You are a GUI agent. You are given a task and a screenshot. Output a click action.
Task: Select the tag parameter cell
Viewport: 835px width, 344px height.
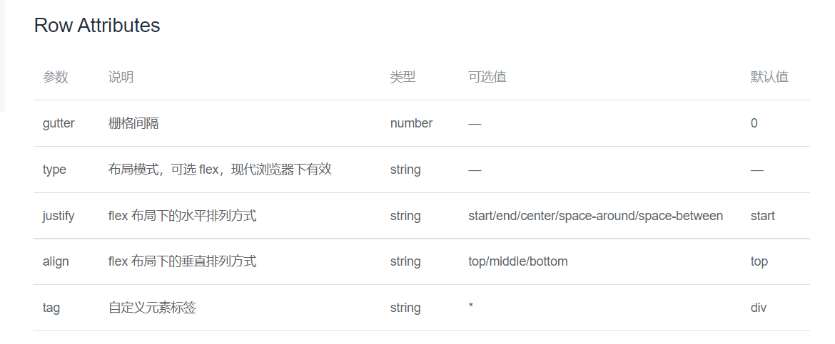(x=51, y=308)
